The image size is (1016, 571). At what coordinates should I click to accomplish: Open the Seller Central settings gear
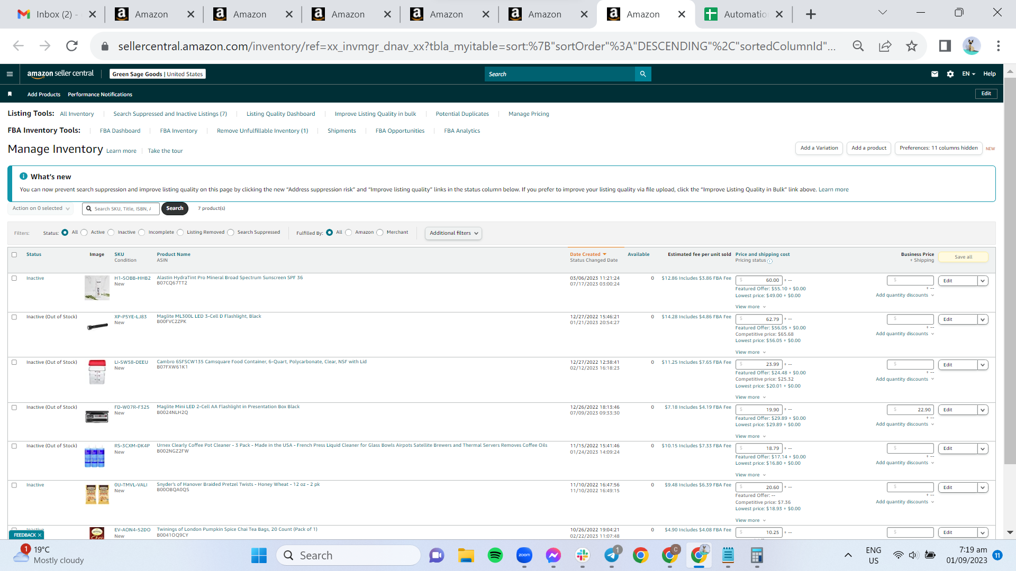click(x=950, y=74)
